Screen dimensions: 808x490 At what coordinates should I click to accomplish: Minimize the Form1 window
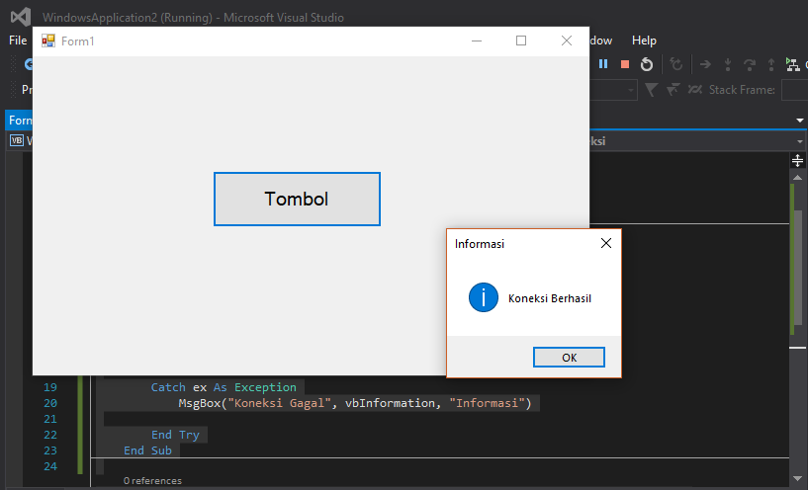pos(477,41)
